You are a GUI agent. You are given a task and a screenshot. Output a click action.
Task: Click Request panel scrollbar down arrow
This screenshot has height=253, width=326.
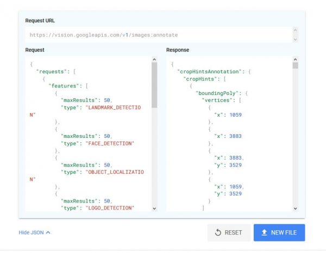(154, 208)
